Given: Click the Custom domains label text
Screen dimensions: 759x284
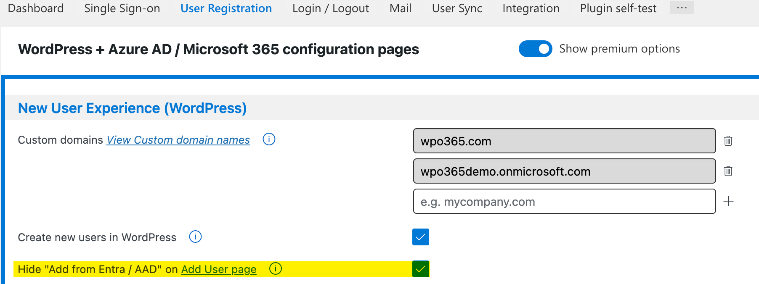Looking at the screenshot, I should coord(60,140).
